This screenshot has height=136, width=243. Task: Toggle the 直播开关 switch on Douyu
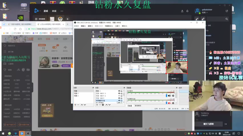tap(54, 47)
